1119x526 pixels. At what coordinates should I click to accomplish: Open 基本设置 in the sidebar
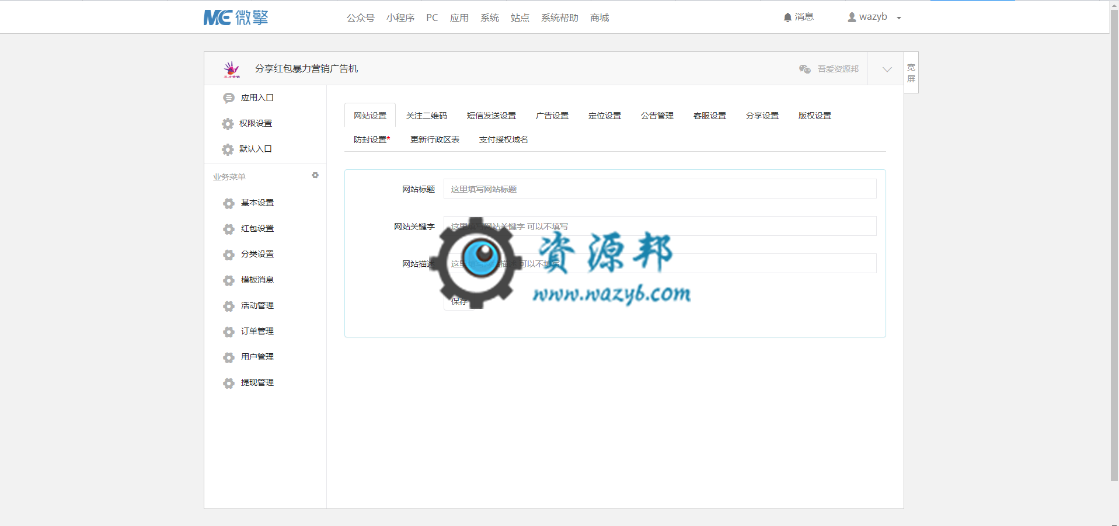(x=257, y=203)
